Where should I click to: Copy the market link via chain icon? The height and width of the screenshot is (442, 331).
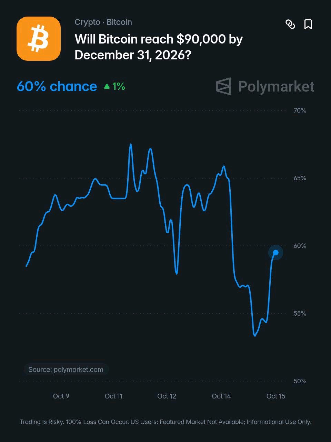pyautogui.click(x=290, y=24)
